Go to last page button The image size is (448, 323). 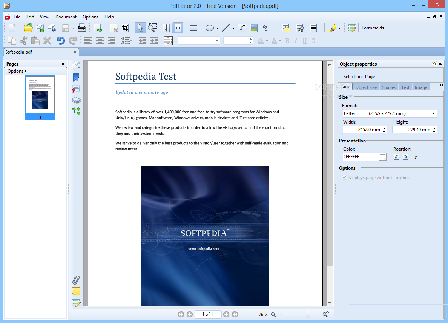click(x=235, y=314)
